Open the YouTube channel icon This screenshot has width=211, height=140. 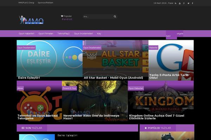(x=180, y=3)
